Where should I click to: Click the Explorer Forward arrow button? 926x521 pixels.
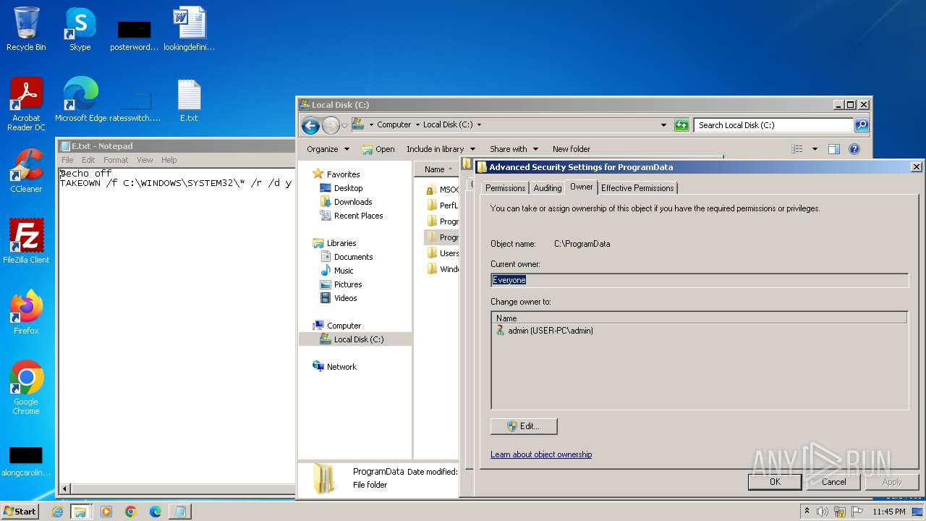coord(331,125)
